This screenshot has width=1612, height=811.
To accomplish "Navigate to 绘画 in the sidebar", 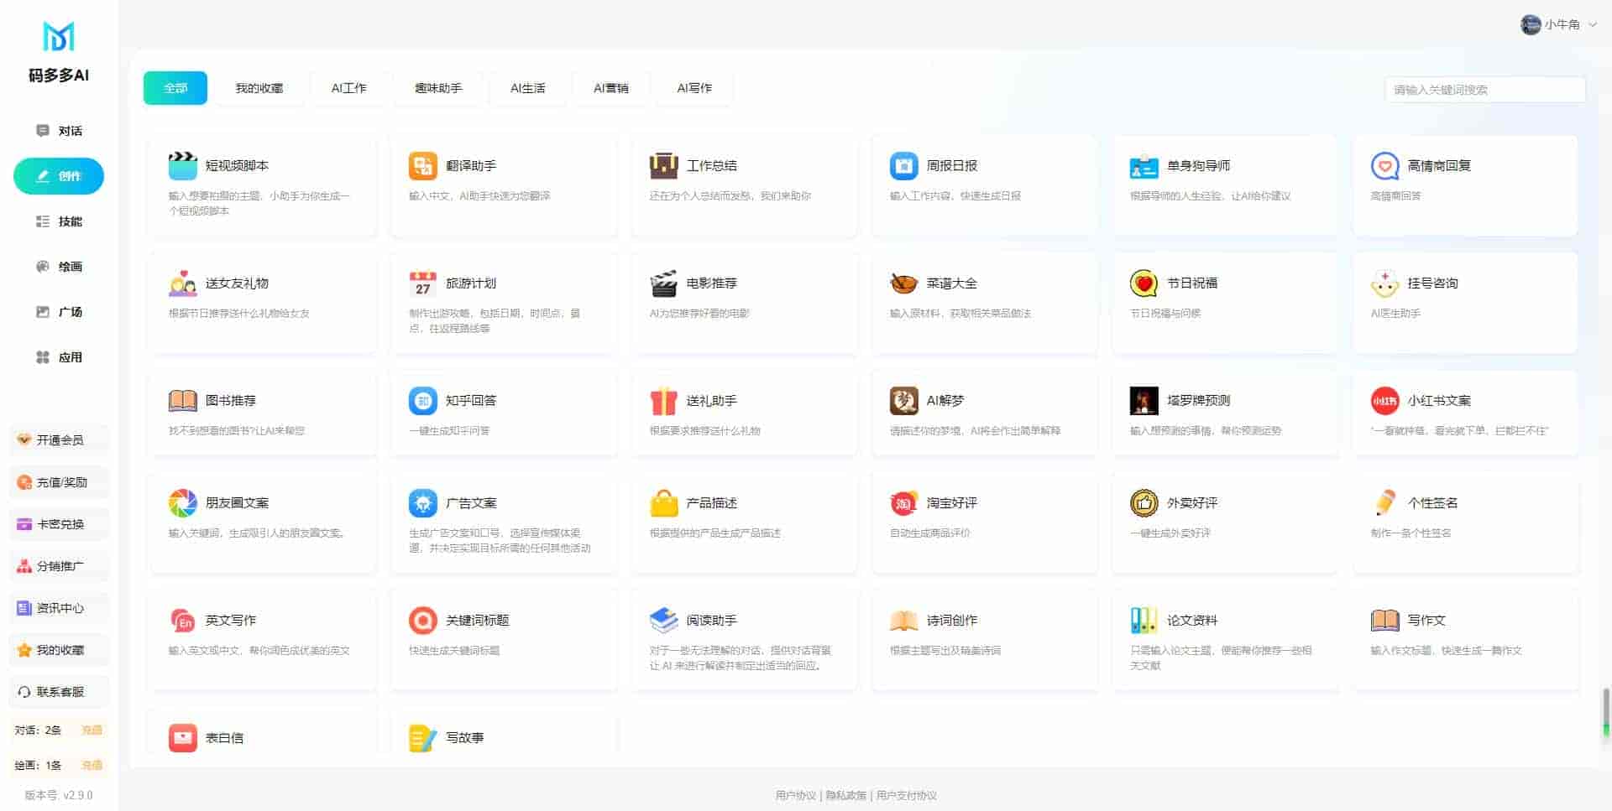I will pyautogui.click(x=59, y=267).
